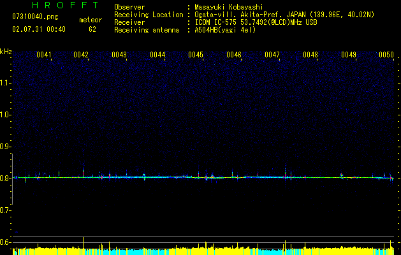The width and height of the screenshot is (401, 255).
Task: Click the HROFFT title text
Action: (65, 5)
